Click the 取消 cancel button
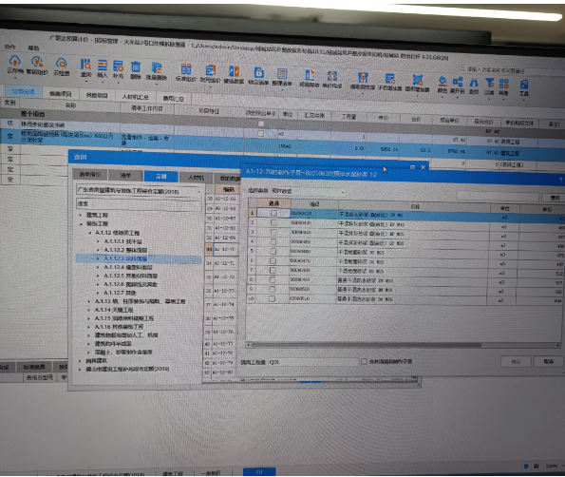565x477 pixels. [x=548, y=361]
